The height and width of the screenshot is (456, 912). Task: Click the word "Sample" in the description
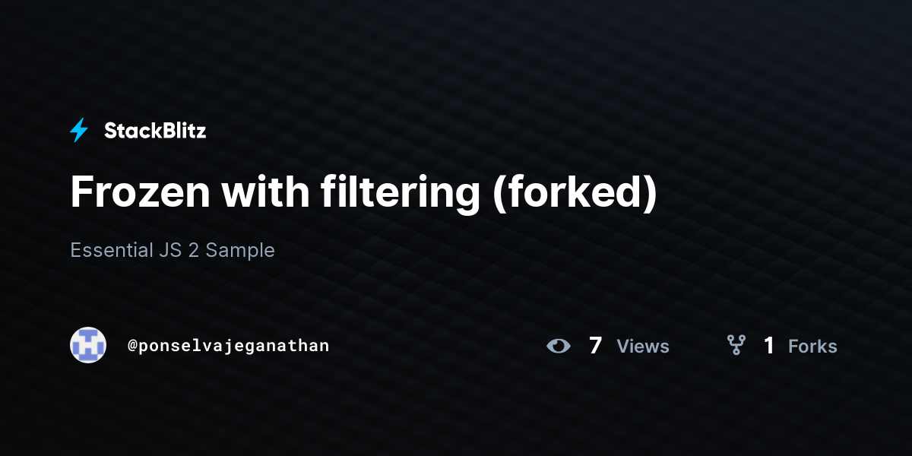coord(240,250)
